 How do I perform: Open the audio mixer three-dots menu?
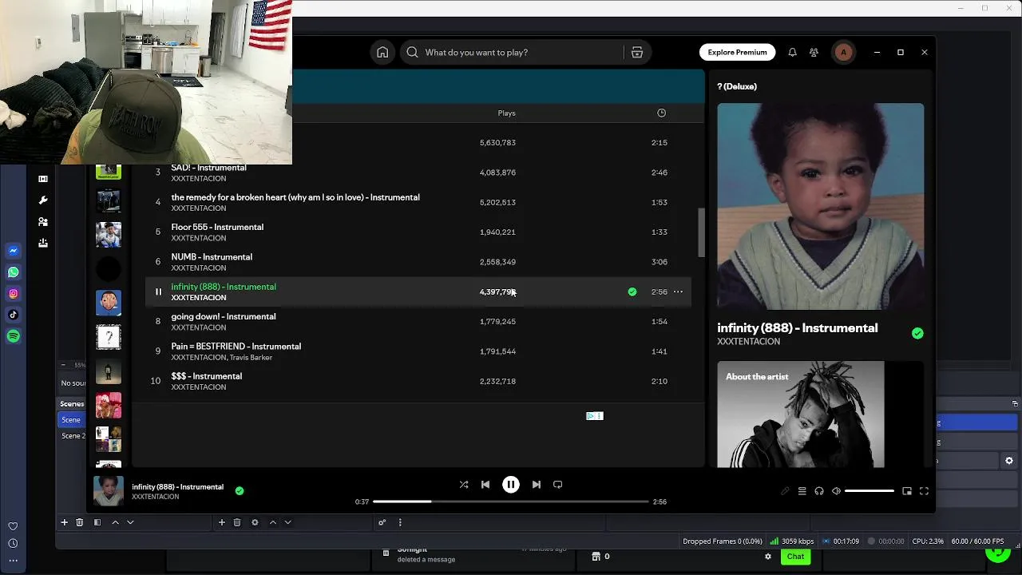(400, 522)
